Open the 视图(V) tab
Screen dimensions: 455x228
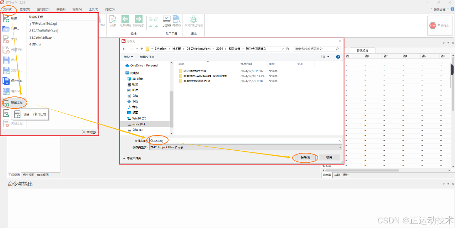pyautogui.click(x=77, y=9)
